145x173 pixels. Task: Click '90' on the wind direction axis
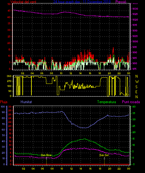click(x=10, y=91)
